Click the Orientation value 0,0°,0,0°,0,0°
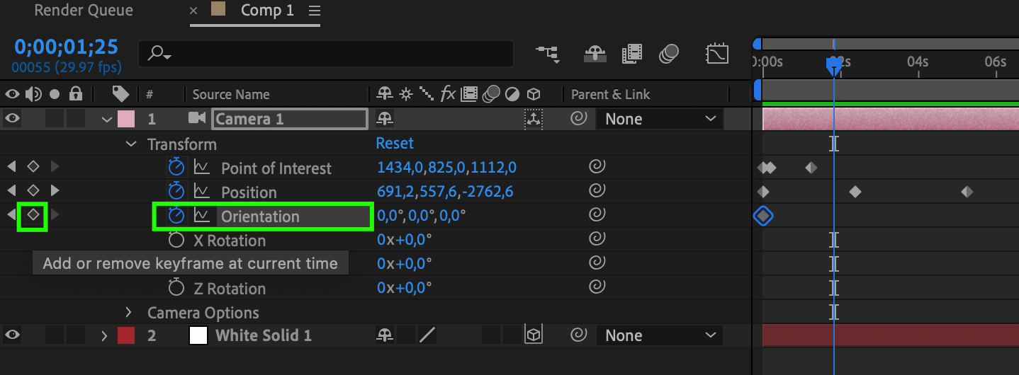Viewport: 1019px width, 375px height. pyautogui.click(x=422, y=216)
